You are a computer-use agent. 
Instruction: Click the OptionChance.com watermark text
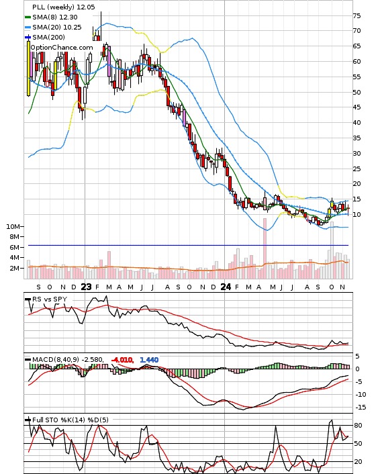(62, 48)
